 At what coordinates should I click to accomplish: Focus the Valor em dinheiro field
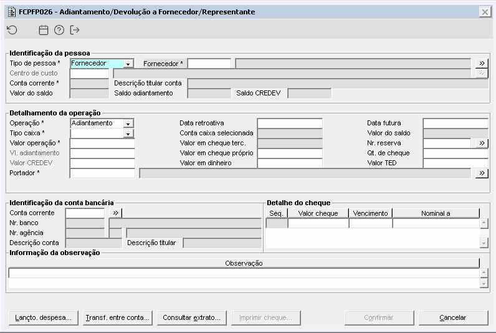click(290, 163)
